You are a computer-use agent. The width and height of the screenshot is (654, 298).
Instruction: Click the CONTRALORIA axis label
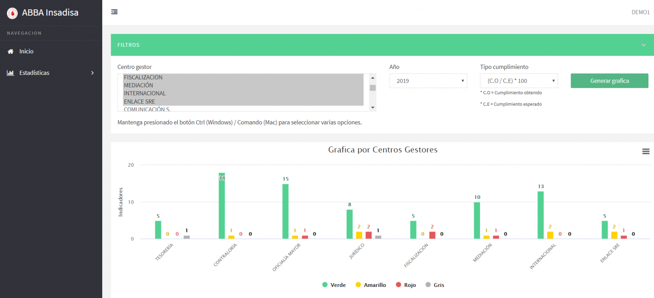[225, 255]
